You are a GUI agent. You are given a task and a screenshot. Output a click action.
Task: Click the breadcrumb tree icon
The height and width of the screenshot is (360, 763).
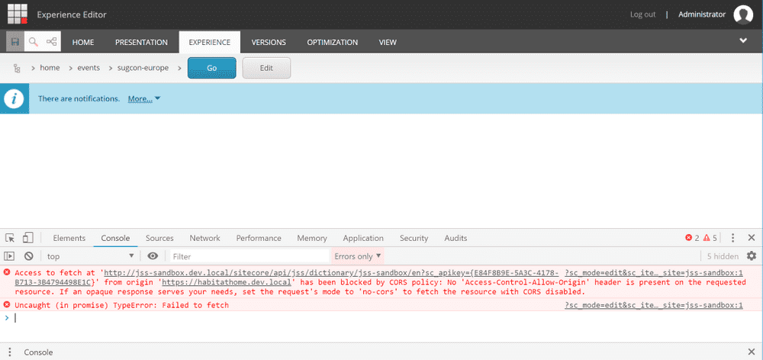tap(17, 68)
